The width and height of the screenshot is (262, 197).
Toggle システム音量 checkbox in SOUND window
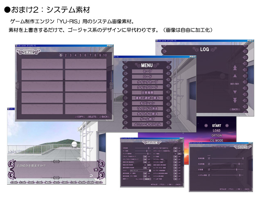click(209, 175)
